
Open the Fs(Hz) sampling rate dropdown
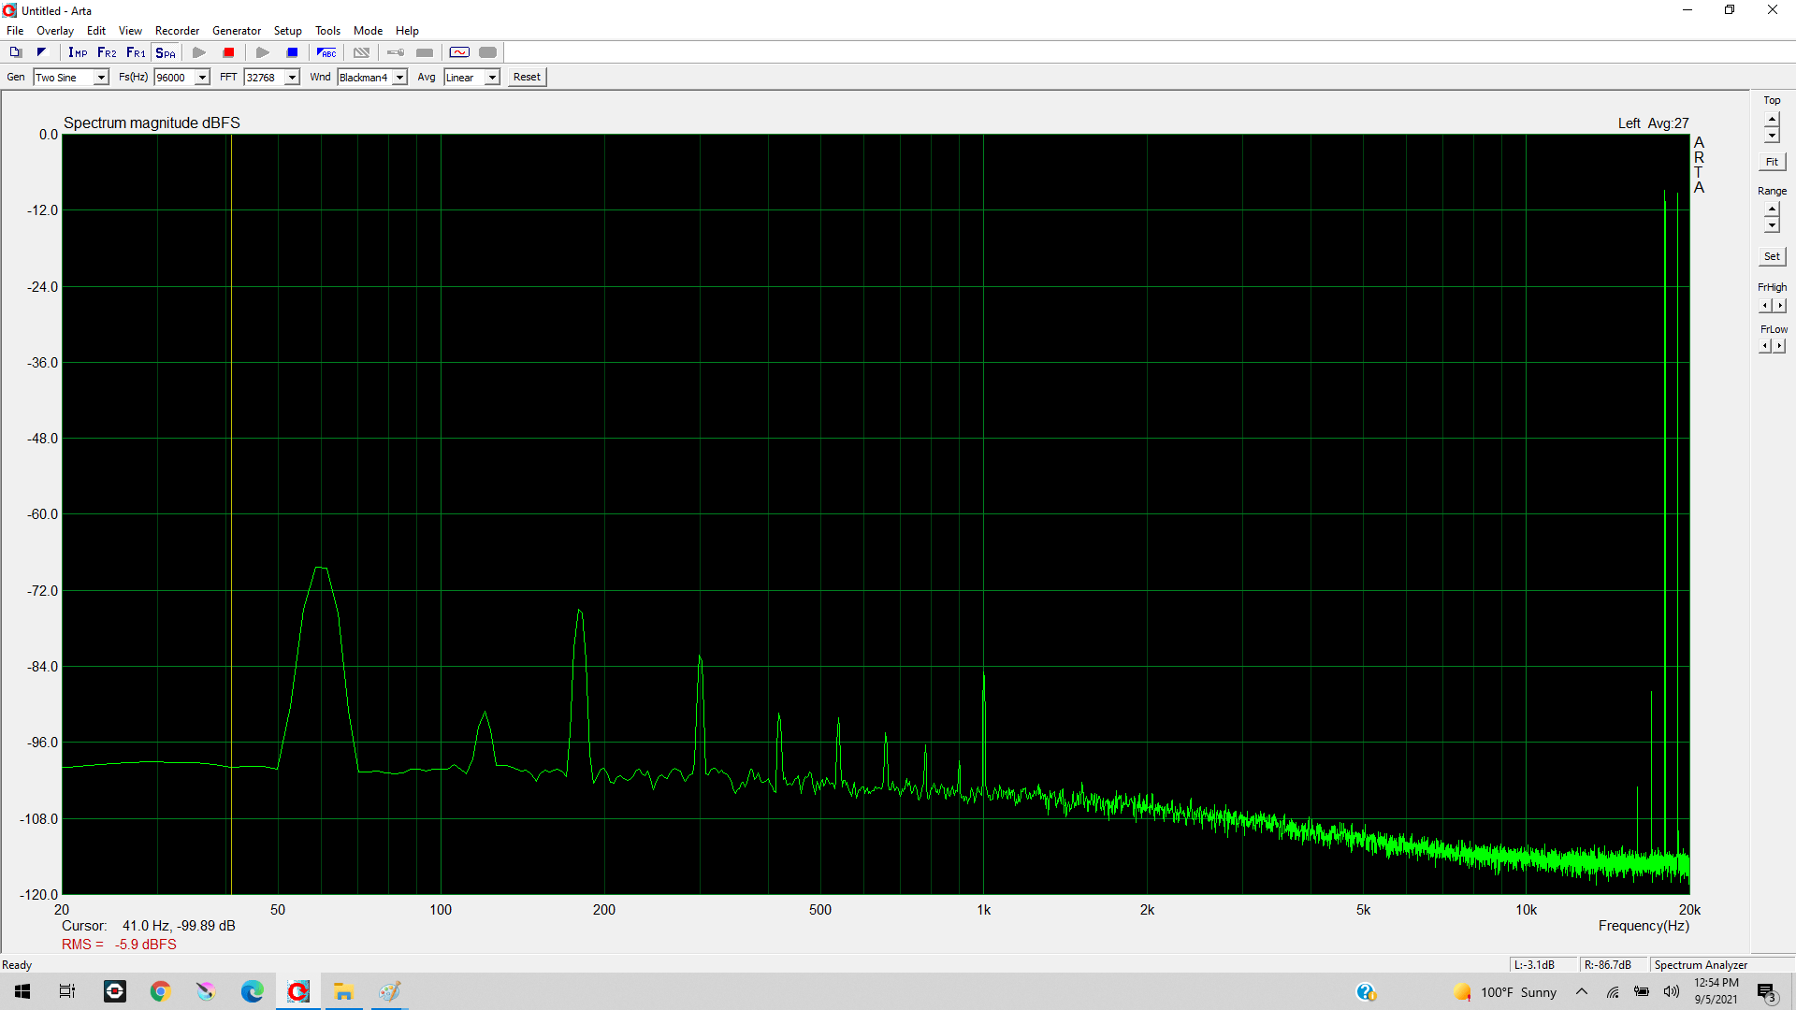[x=202, y=78]
